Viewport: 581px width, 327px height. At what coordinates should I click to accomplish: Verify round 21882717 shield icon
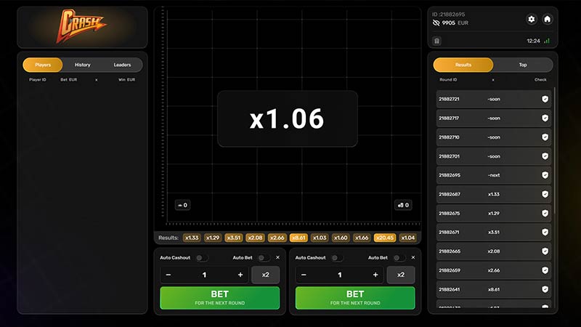[x=545, y=118]
